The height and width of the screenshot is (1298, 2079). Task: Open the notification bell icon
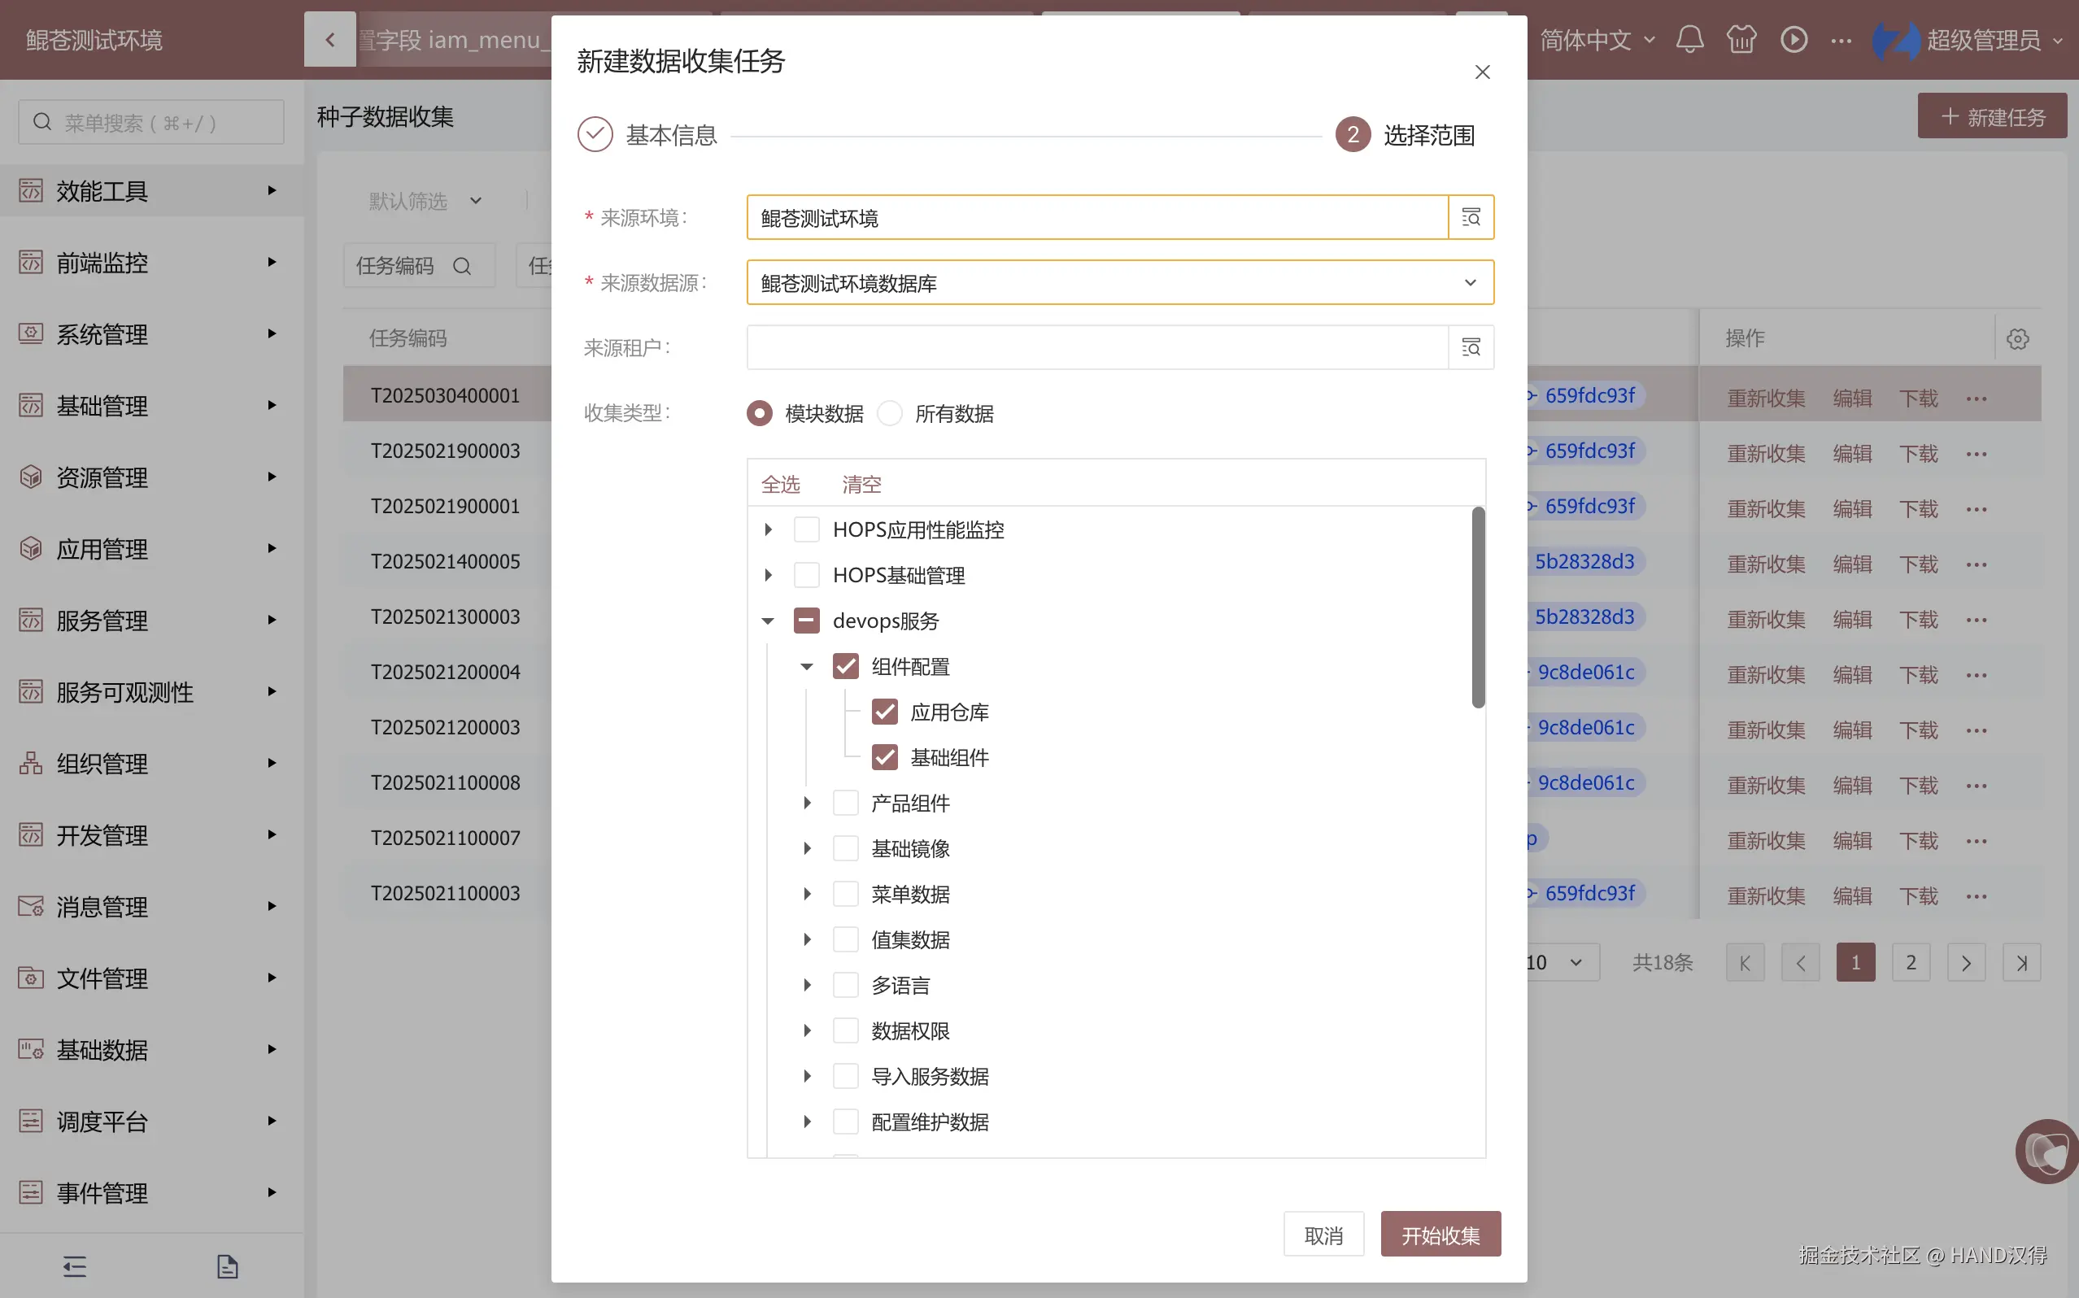coord(1689,40)
